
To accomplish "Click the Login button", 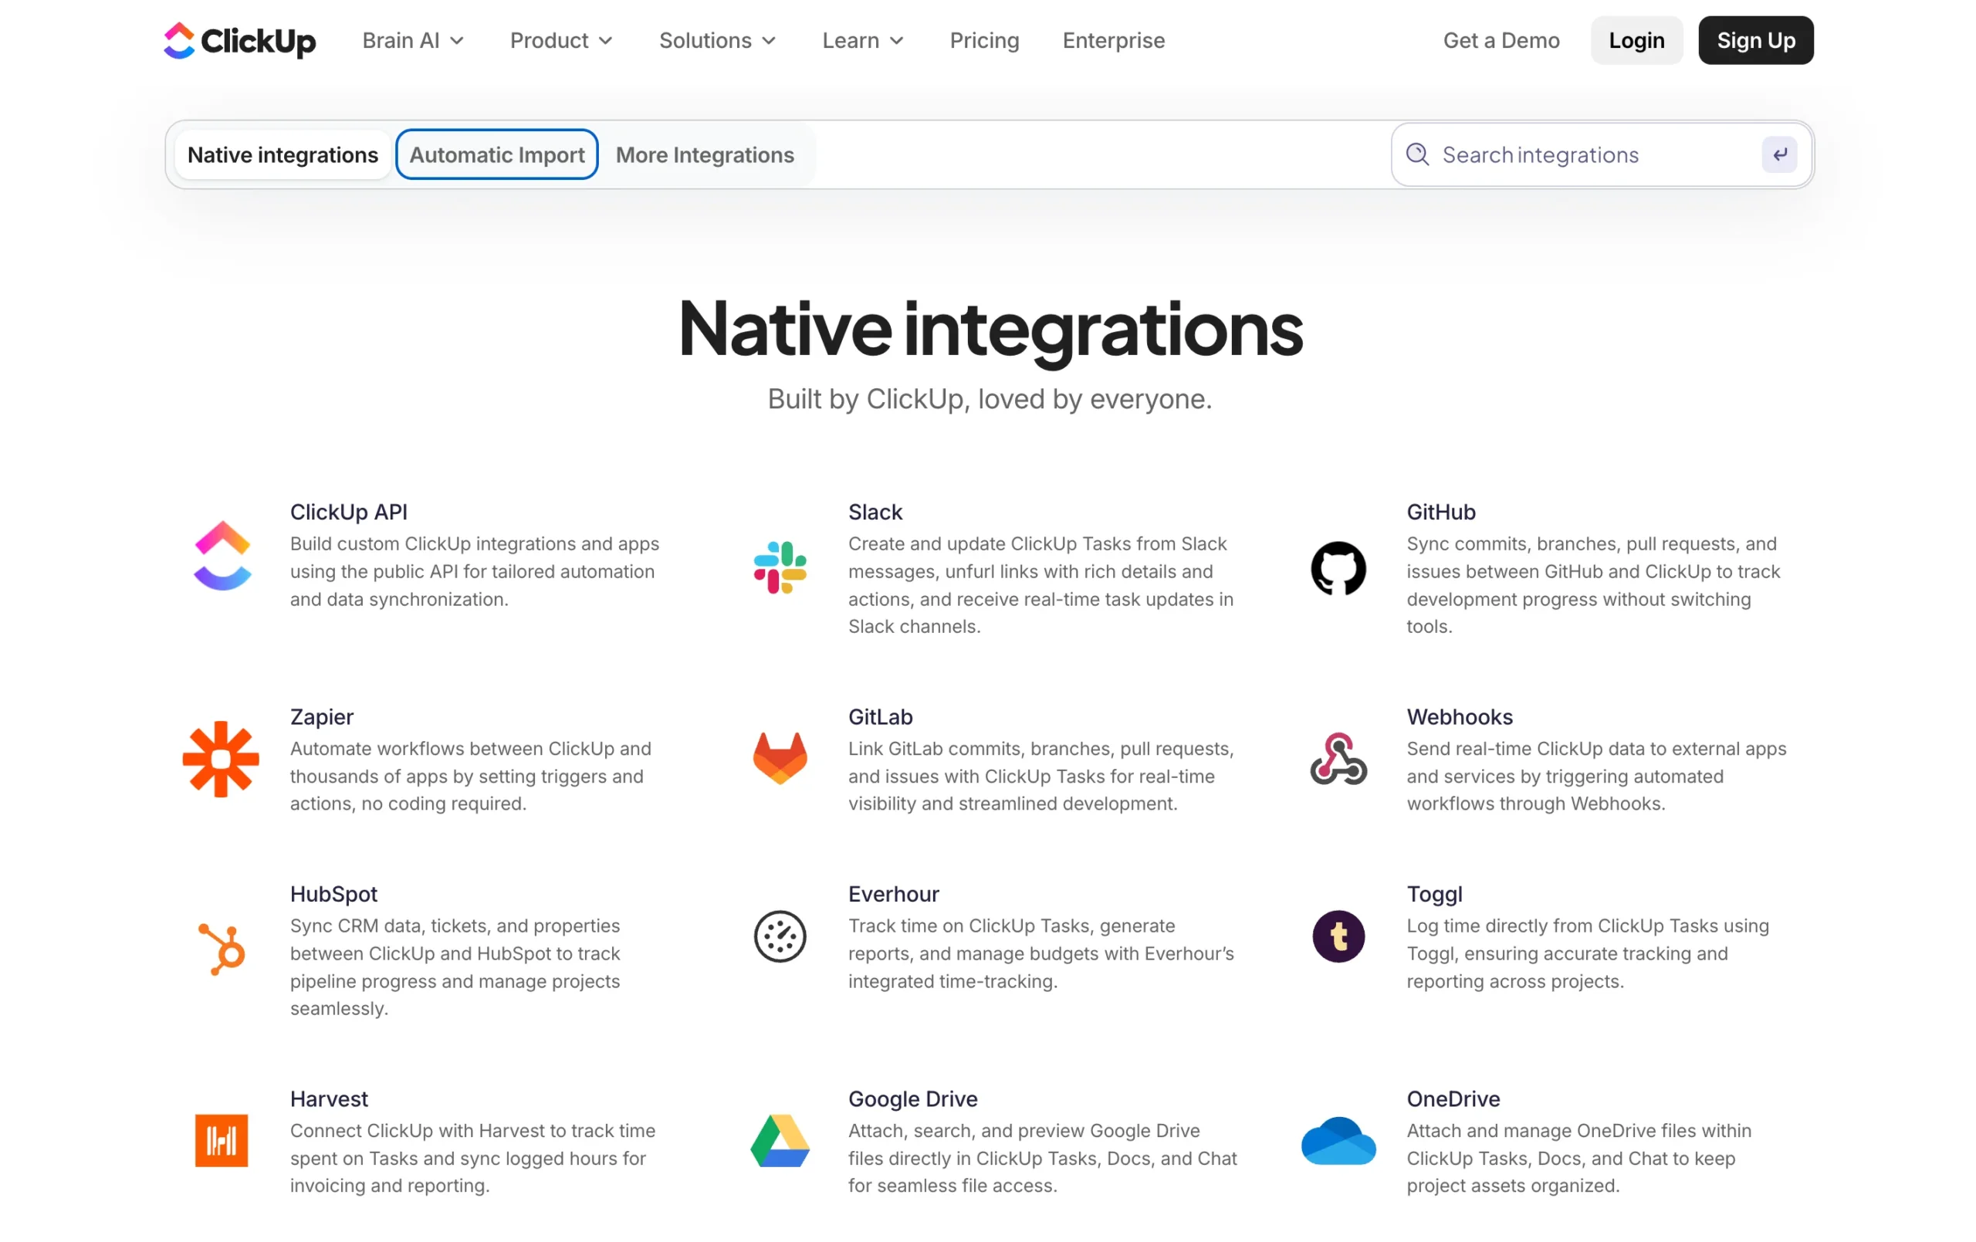I will click(x=1636, y=40).
